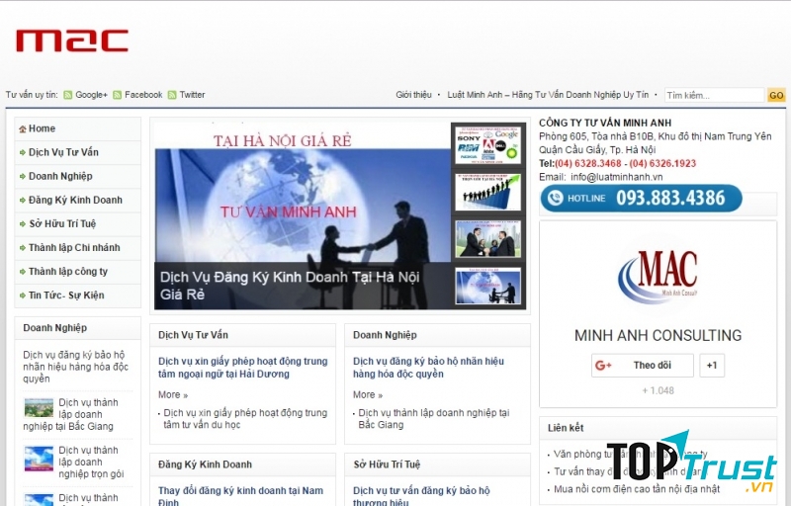Open Luật Minh Anh – Hãng Tư Vấn link

[x=548, y=95]
